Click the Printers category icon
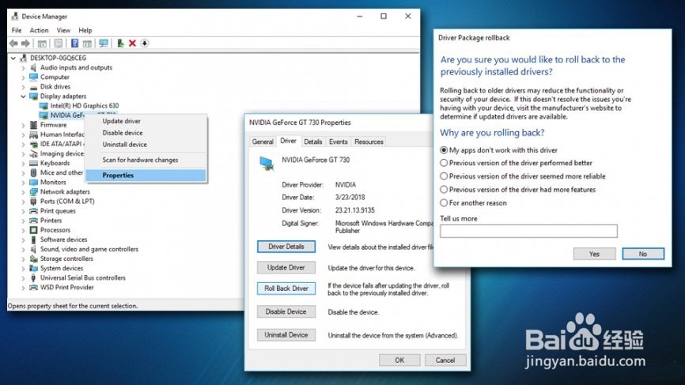The height and width of the screenshot is (385, 685). (x=33, y=221)
